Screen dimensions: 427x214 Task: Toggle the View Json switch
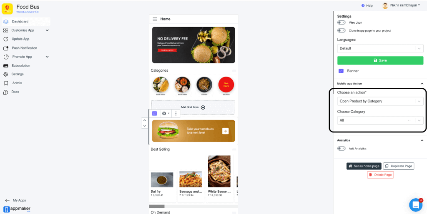click(x=341, y=22)
